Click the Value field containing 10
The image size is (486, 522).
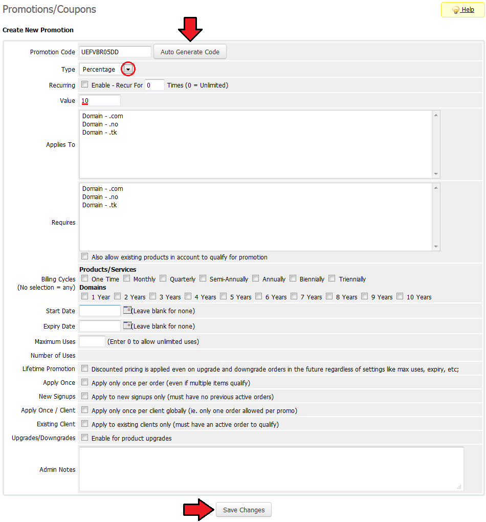pos(100,100)
